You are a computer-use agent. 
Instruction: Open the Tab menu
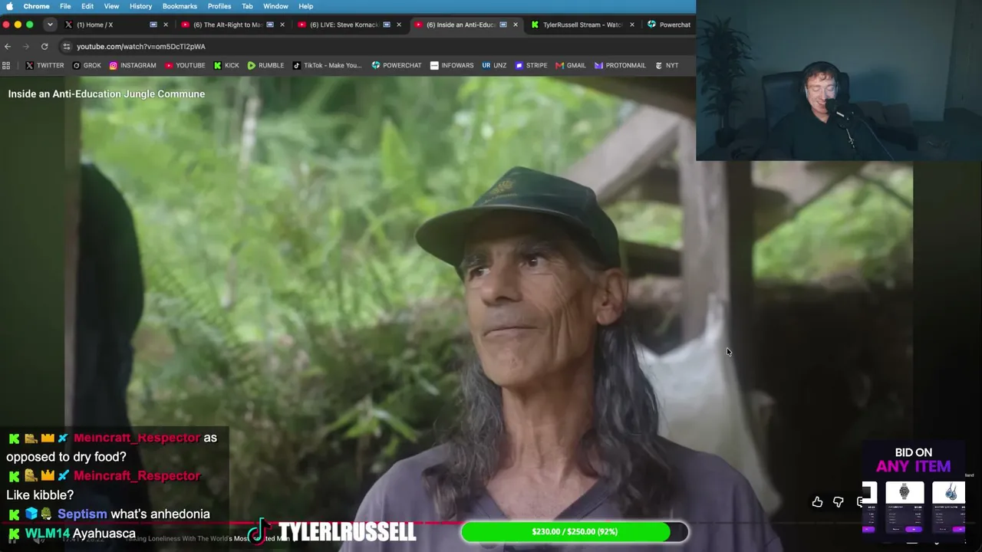[247, 6]
